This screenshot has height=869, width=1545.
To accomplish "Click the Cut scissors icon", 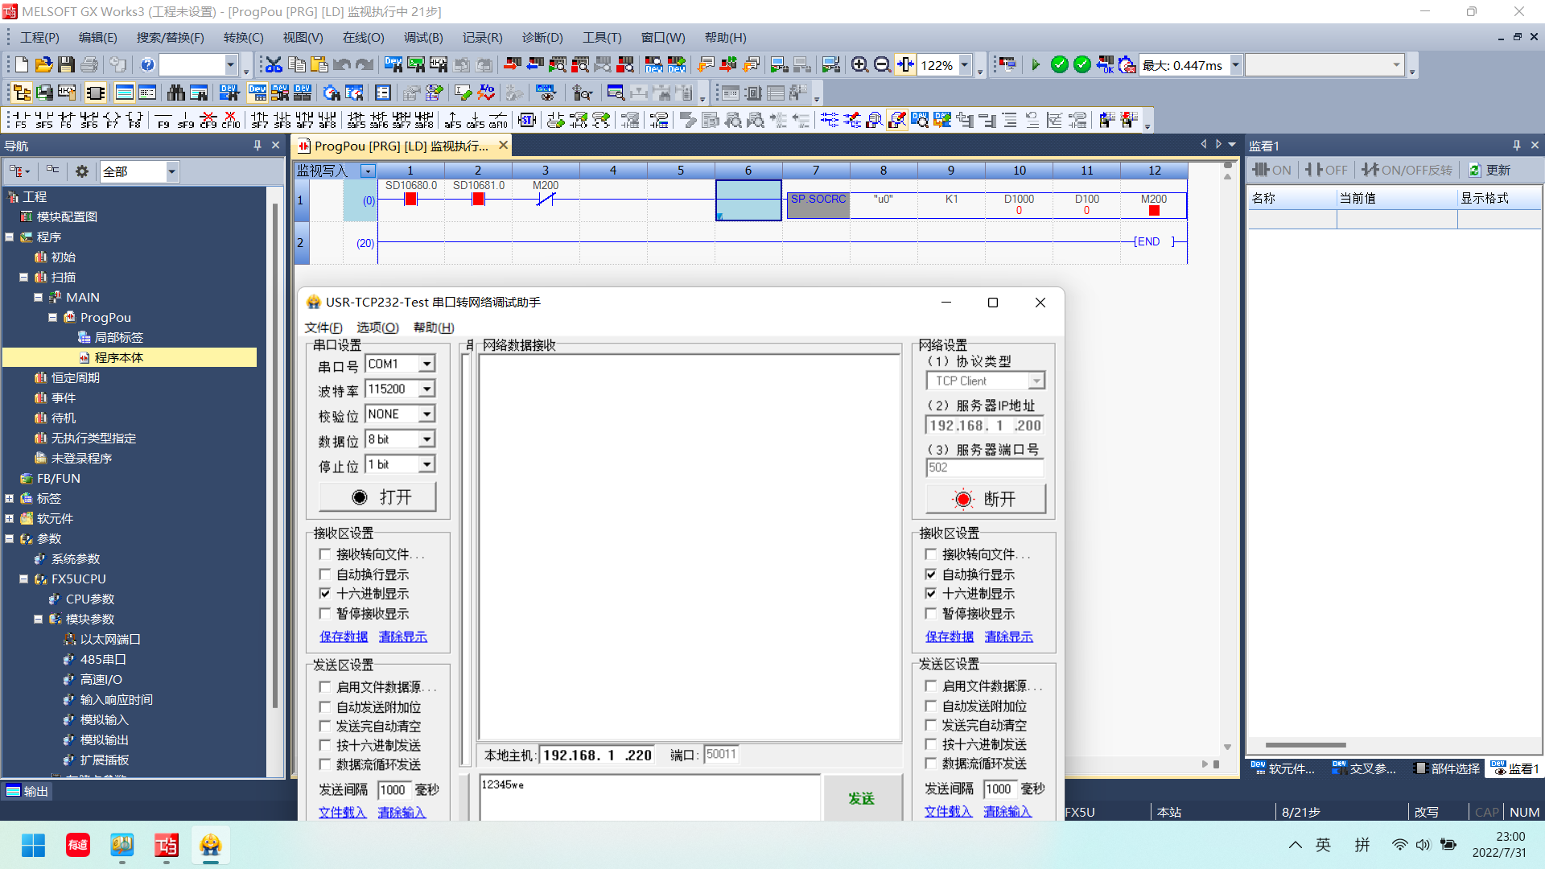I will click(274, 65).
